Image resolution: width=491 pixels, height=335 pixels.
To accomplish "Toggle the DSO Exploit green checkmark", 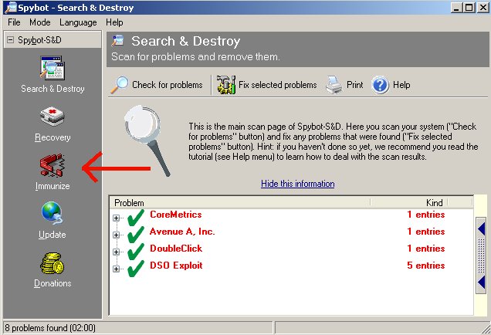I will click(x=136, y=269).
